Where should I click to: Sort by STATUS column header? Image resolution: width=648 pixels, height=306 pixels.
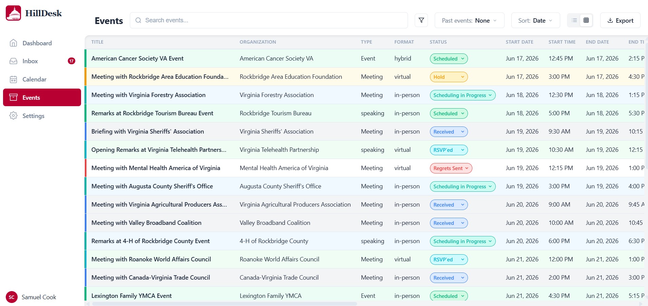pyautogui.click(x=438, y=42)
